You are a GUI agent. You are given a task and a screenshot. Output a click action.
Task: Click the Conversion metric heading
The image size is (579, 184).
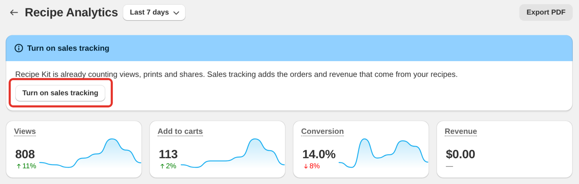click(322, 131)
